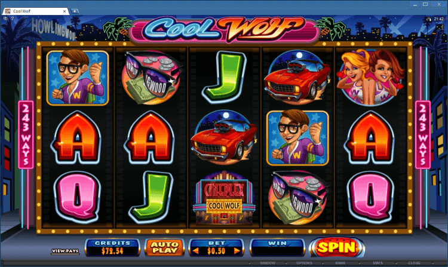Open the Options menu in the bottom bar
448x267 pixels.
click(x=304, y=263)
